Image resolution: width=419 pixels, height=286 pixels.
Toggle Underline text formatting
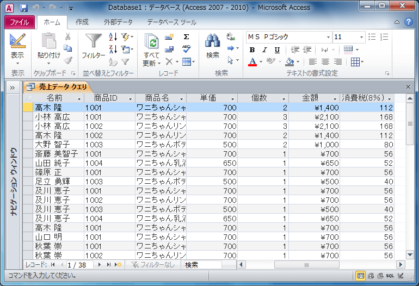click(x=277, y=49)
